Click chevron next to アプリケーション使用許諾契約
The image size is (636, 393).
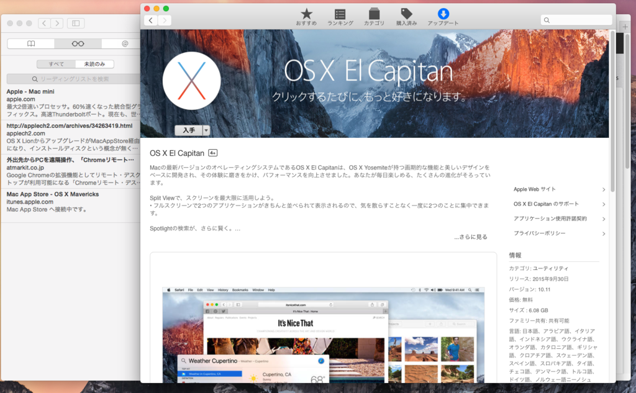[604, 219]
